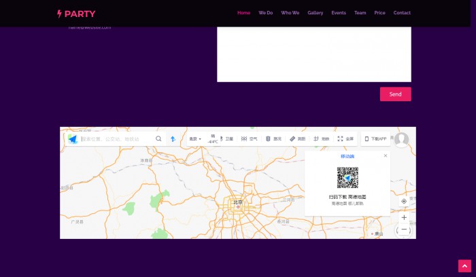
Task: Jump to the Gallery section
Action: [x=316, y=13]
